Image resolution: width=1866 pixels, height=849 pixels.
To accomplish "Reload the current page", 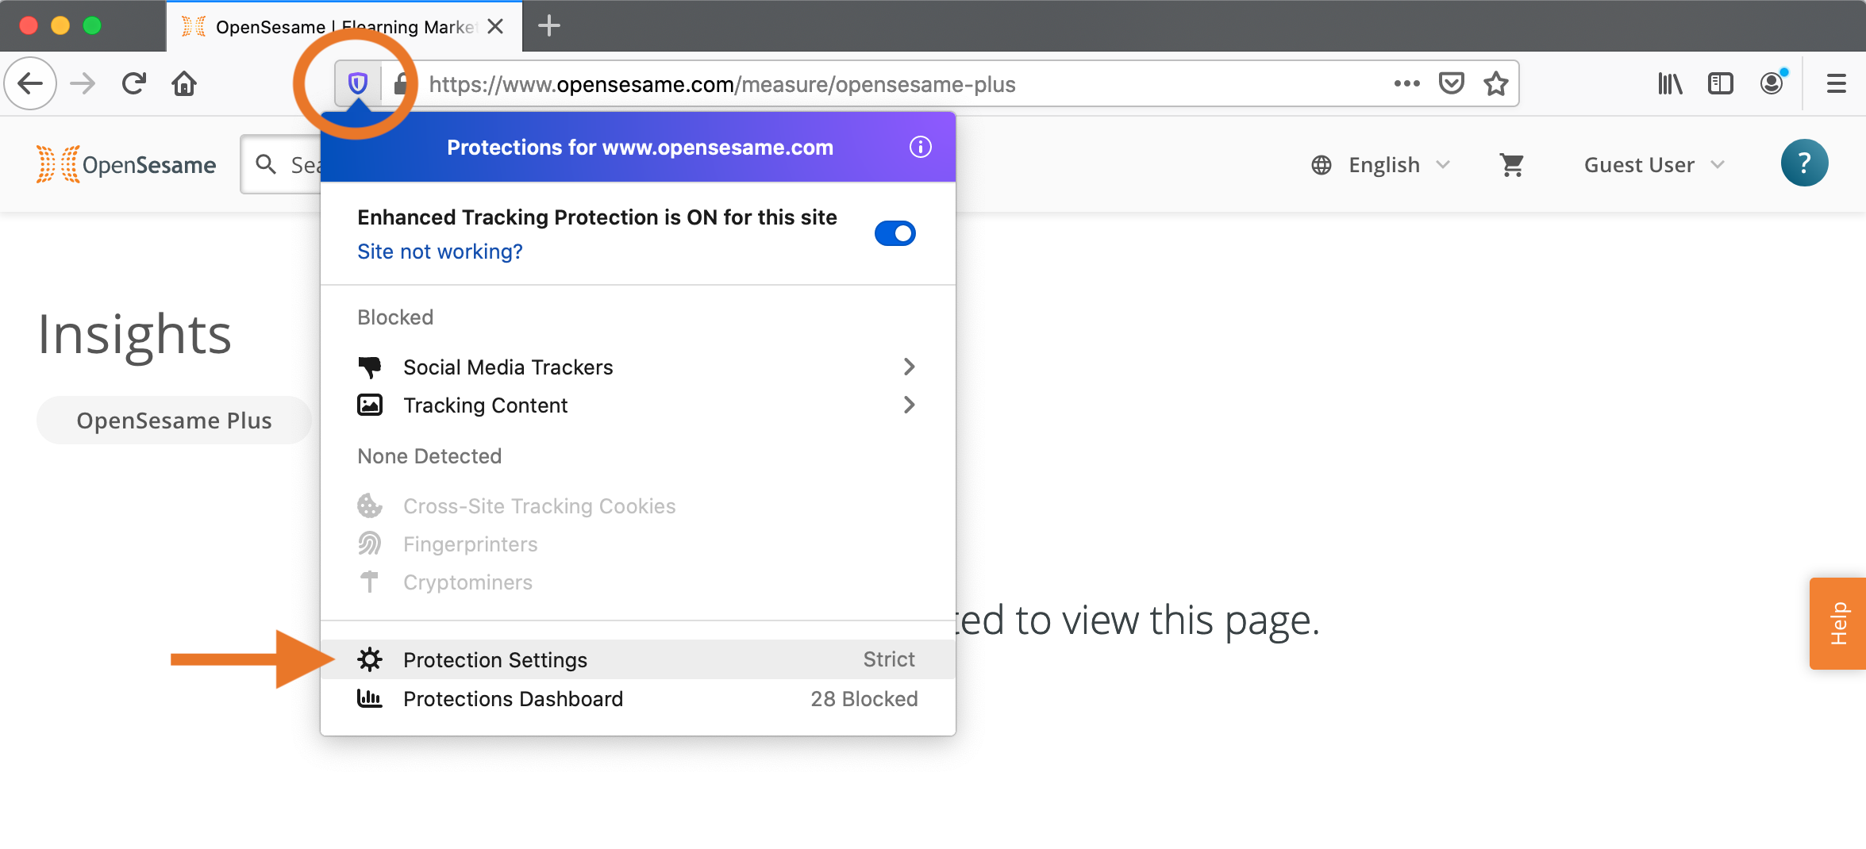I will (x=134, y=83).
